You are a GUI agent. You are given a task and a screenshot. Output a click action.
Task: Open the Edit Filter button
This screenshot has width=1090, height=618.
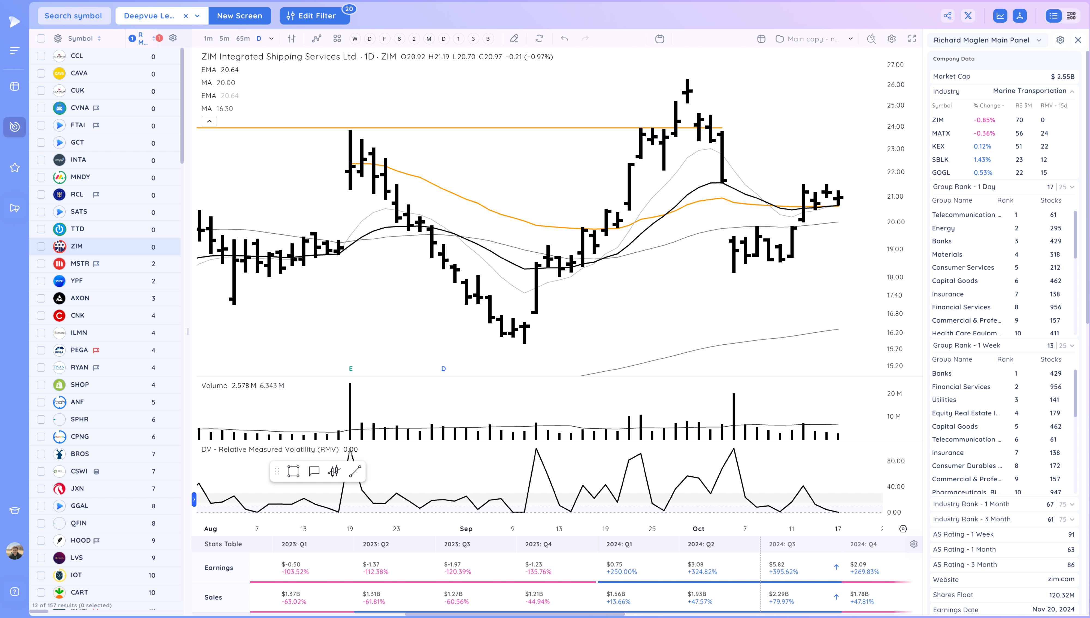coord(314,16)
